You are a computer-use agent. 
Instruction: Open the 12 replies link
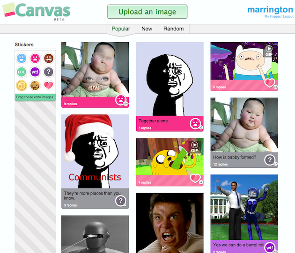pyautogui.click(x=220, y=164)
